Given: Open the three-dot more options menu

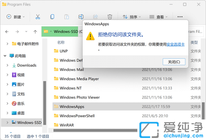Looking at the screenshot, I should click(180, 17).
